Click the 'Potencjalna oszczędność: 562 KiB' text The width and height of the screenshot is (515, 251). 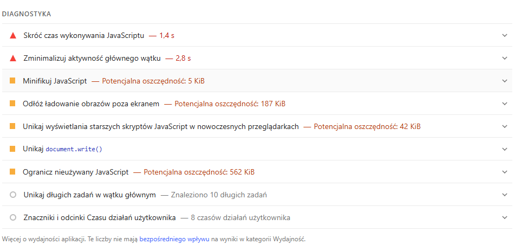(x=199, y=172)
